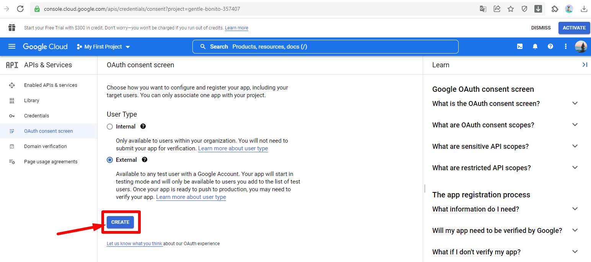
Task: Open the help question mark menu
Action: point(550,47)
